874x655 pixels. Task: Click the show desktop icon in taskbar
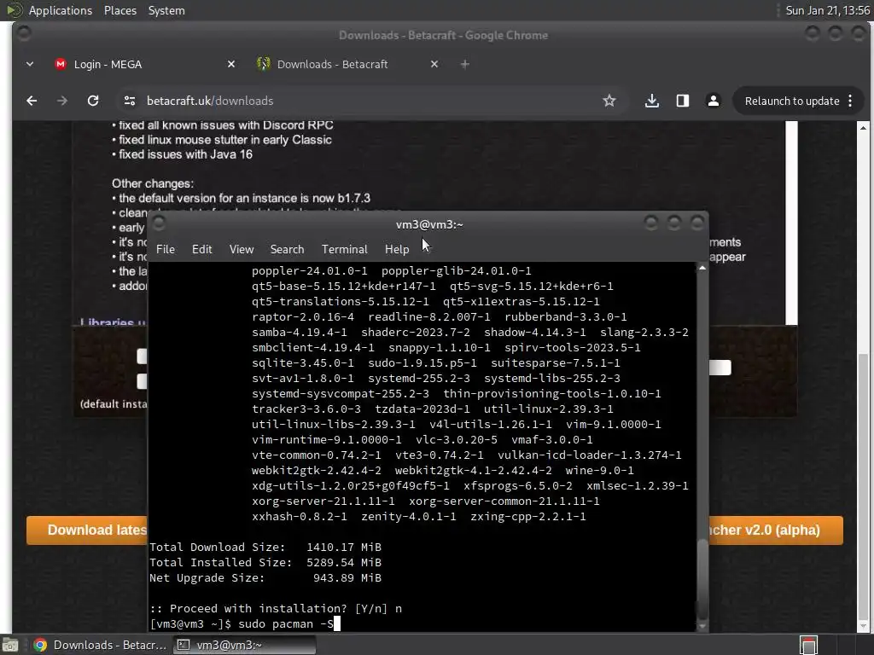(x=10, y=645)
